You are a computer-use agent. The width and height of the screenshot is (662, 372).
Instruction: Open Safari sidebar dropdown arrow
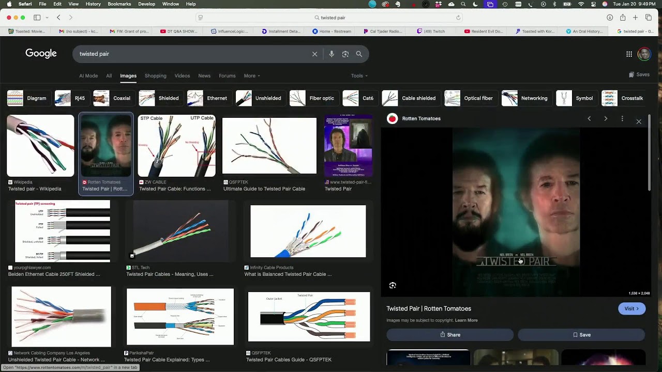[x=47, y=18]
